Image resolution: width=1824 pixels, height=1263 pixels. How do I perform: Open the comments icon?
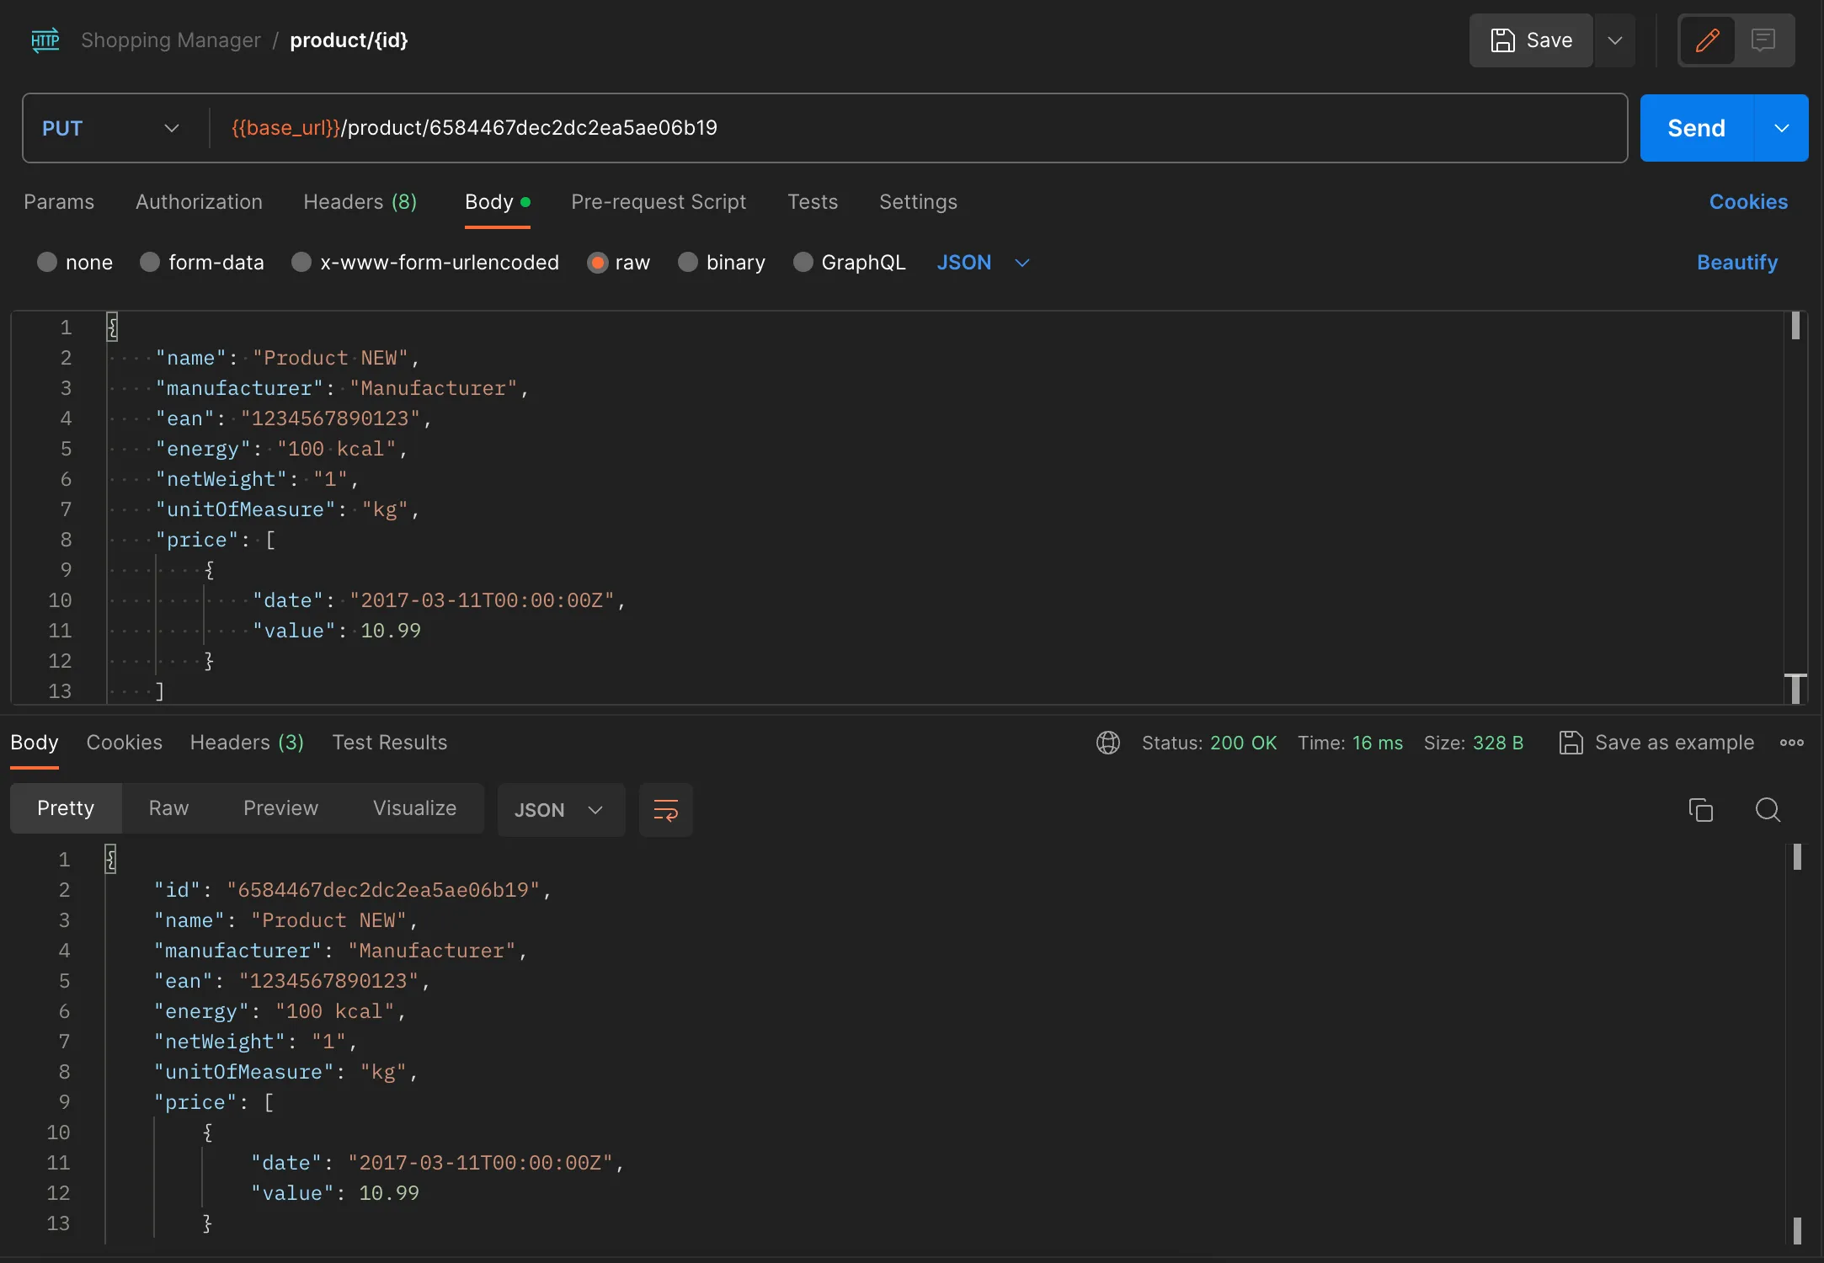click(1763, 40)
